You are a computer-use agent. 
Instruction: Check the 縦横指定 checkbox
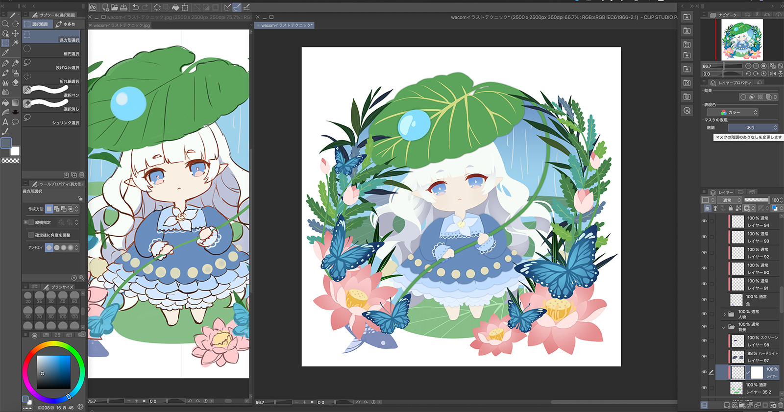click(31, 222)
